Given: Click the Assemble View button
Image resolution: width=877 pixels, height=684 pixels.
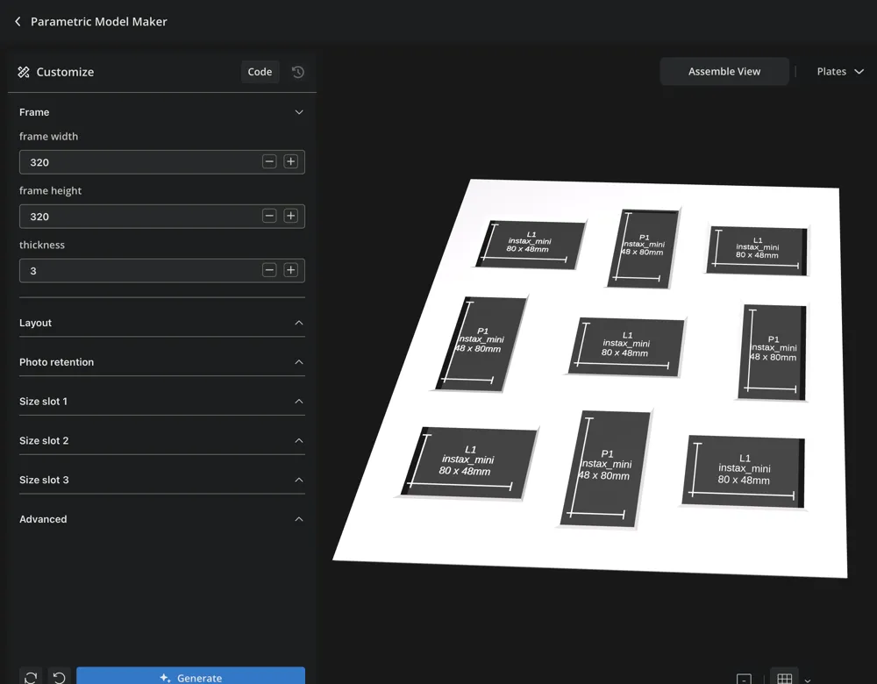Looking at the screenshot, I should pyautogui.click(x=724, y=72).
